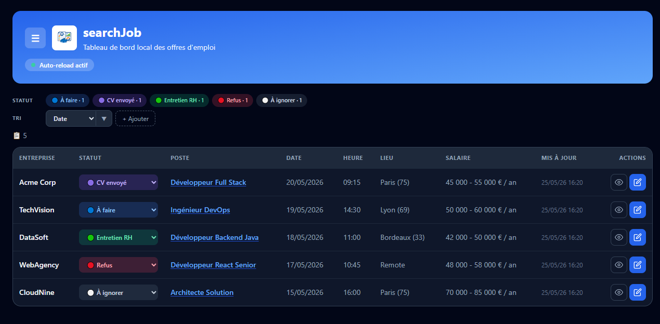Screen dimensions: 660x324
Task: Open the Ingénieur DevOps link
Action: [x=200, y=210]
